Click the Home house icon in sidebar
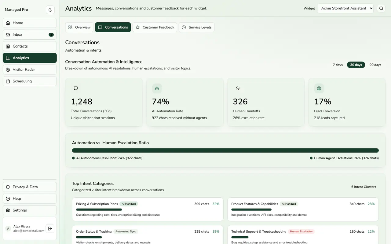Image resolution: width=391 pixels, height=244 pixels. [8, 23]
